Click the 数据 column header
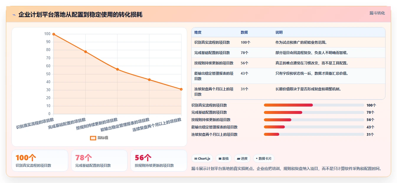This screenshot has width=397, height=183. pos(244,32)
